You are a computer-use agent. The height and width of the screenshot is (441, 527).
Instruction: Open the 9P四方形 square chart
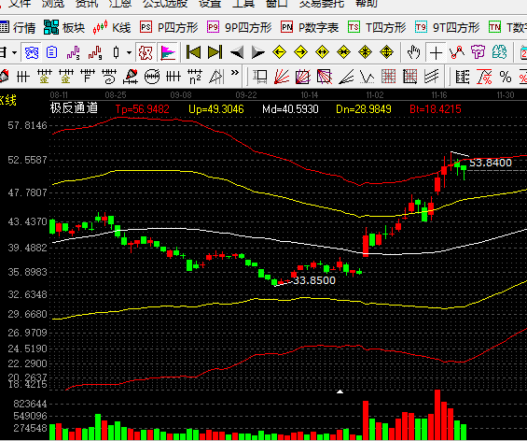point(239,28)
